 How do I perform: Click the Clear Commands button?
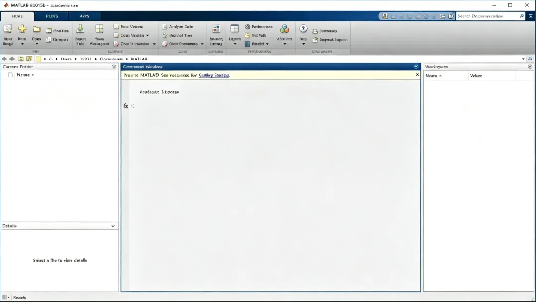pyautogui.click(x=180, y=44)
